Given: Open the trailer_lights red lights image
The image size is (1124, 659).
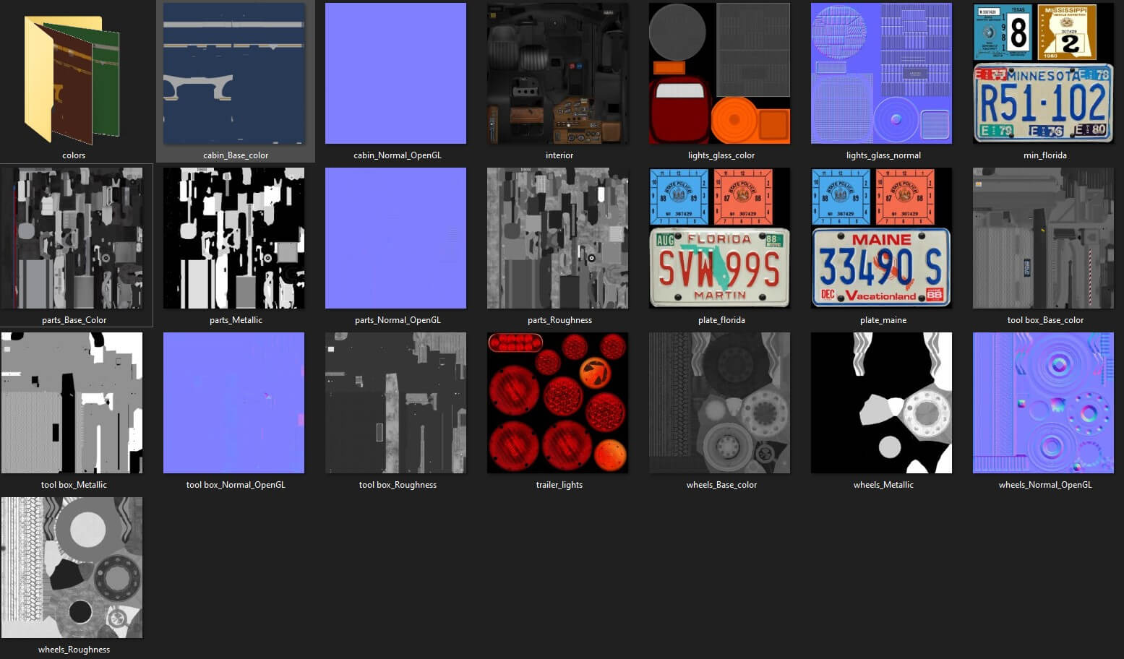Looking at the screenshot, I should 558,403.
